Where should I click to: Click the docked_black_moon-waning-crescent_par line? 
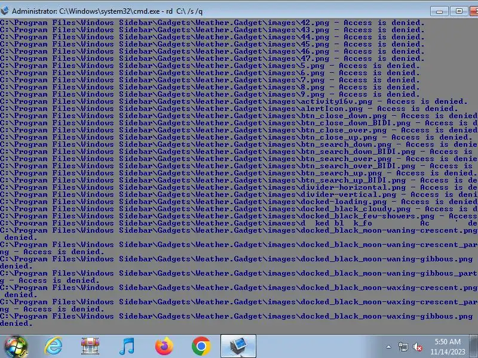tap(239, 248)
